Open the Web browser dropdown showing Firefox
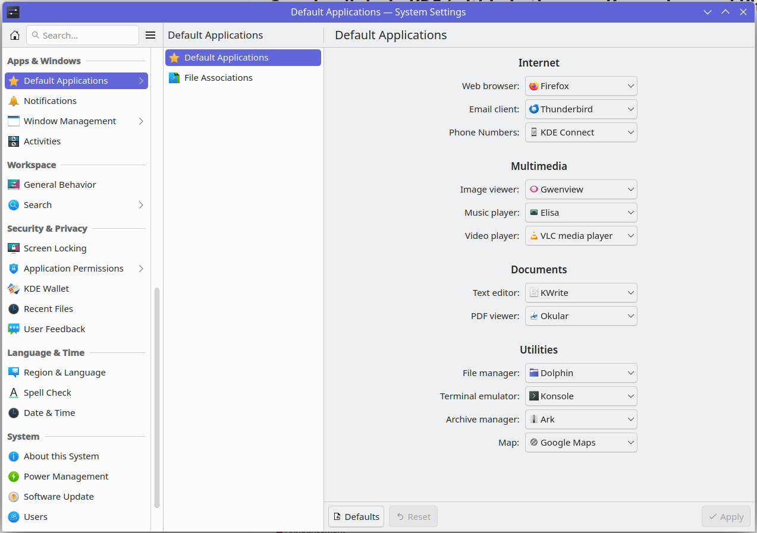Viewport: 757px width, 533px height. click(x=581, y=86)
